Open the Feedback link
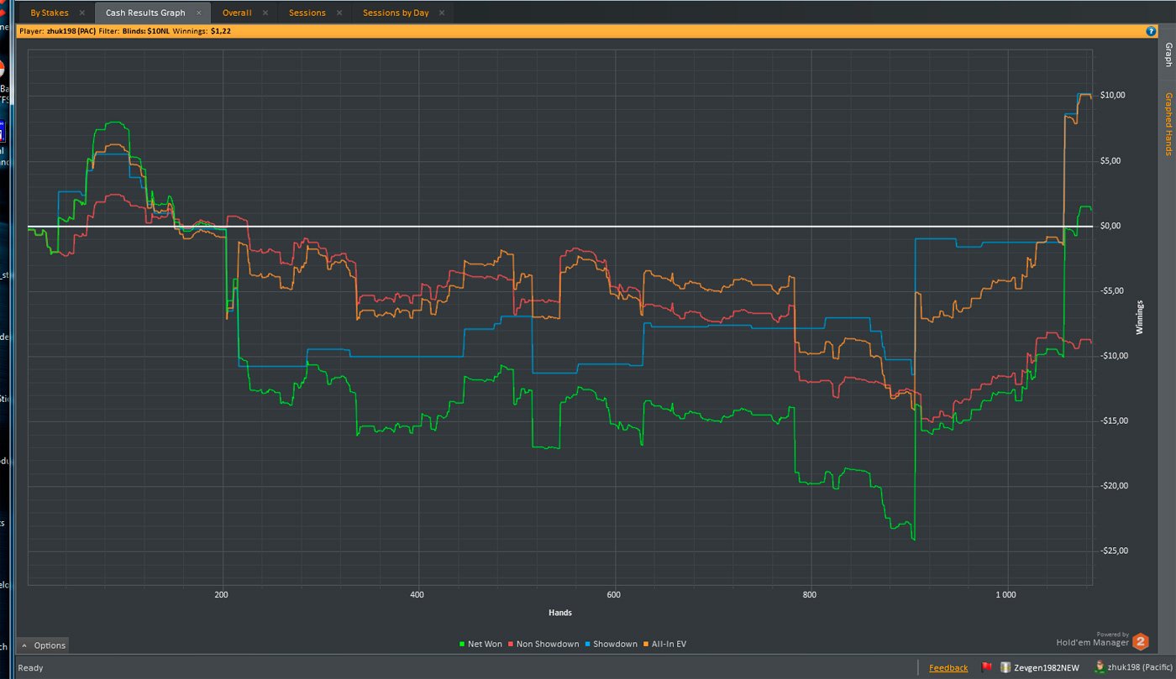1176x679 pixels. click(x=948, y=668)
